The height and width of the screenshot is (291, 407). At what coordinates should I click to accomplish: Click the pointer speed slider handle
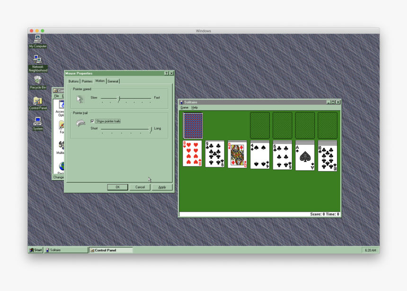pyautogui.click(x=119, y=98)
